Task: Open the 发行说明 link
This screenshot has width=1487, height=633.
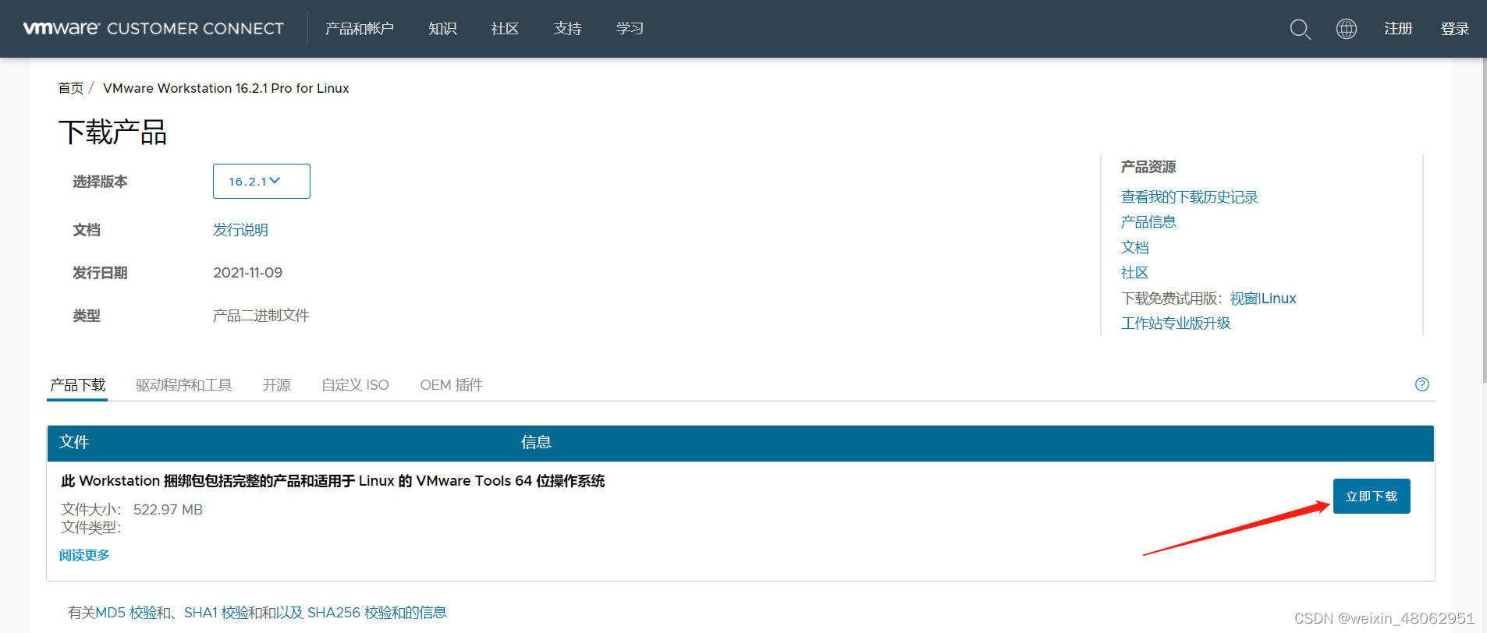Action: point(240,230)
